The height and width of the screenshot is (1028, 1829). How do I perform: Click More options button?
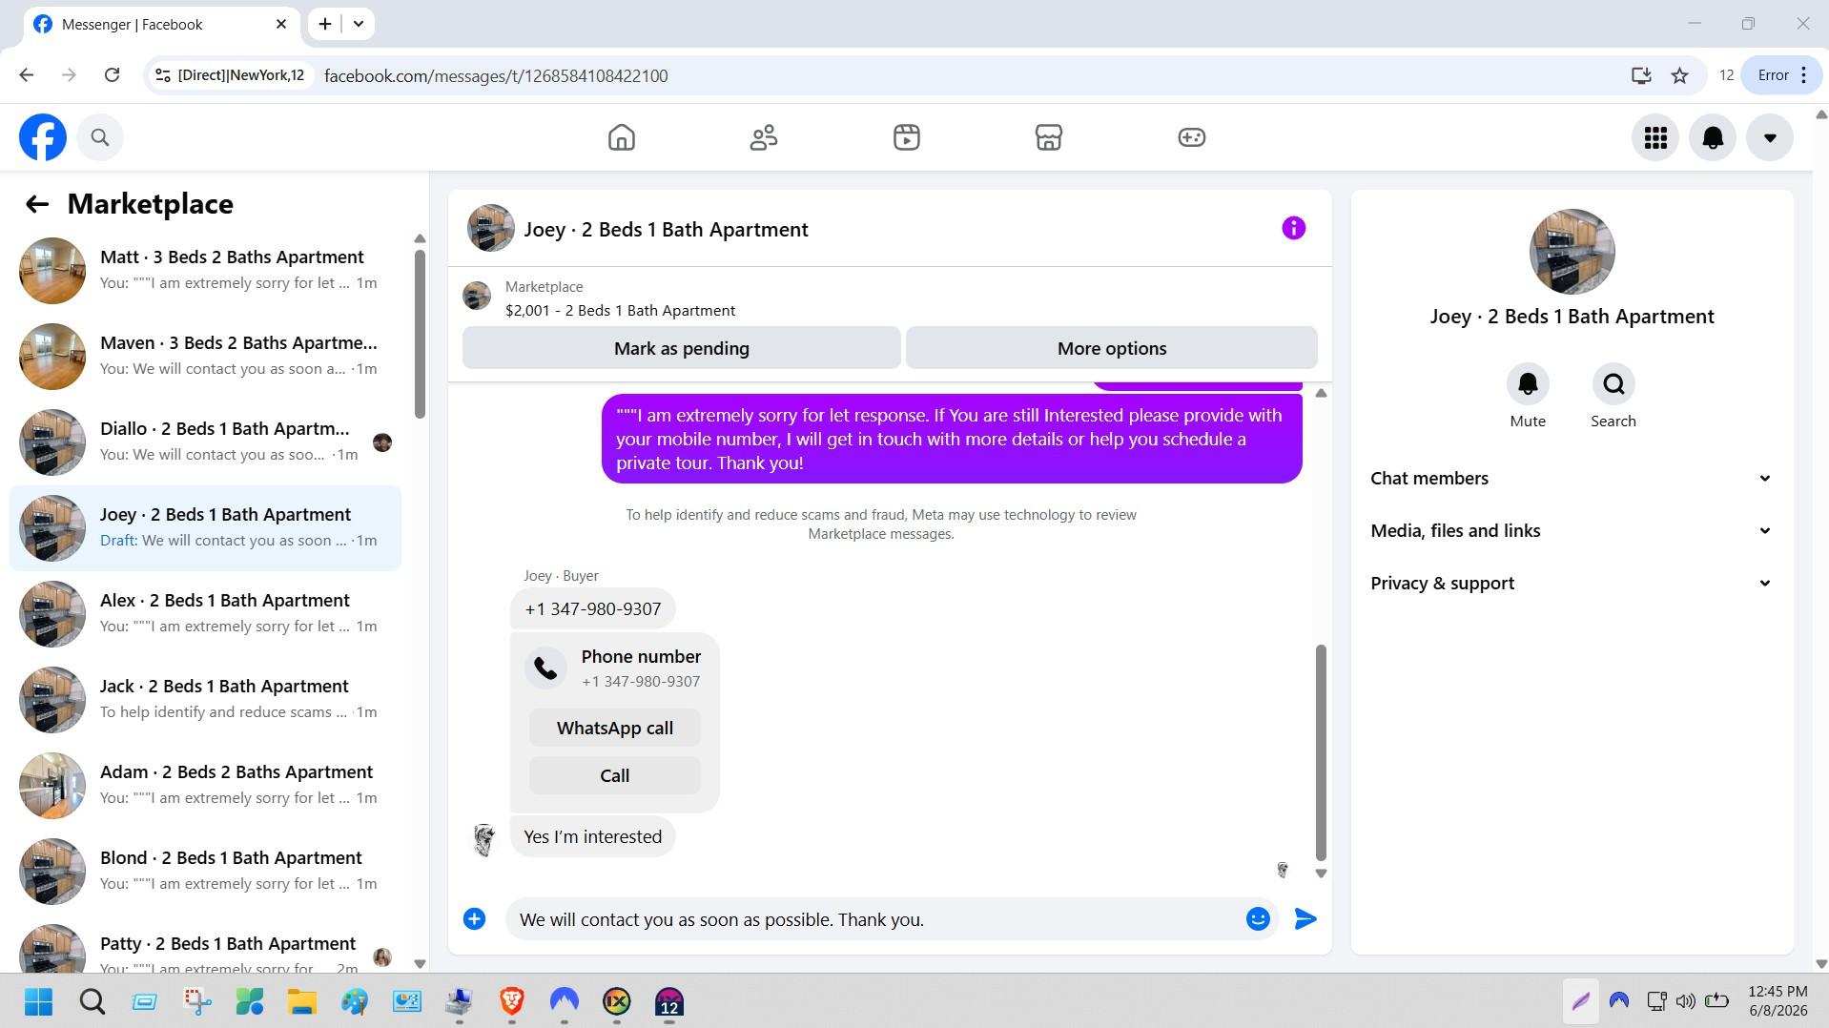[1111, 348]
